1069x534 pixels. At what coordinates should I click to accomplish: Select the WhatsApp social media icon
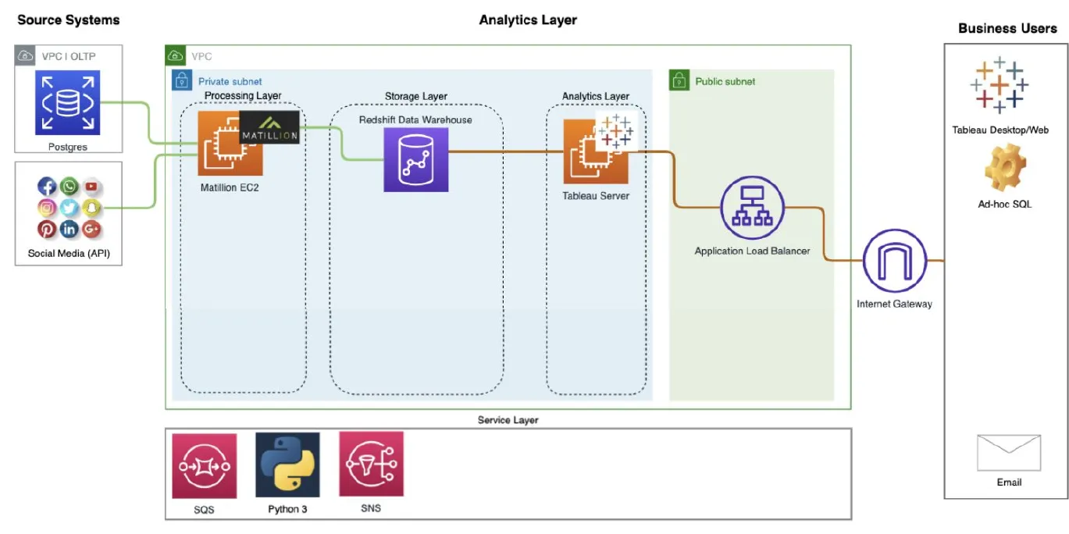click(69, 186)
